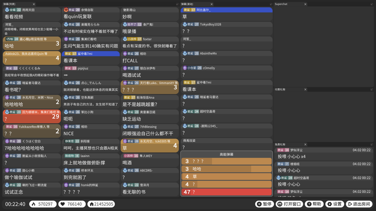Click the 投喂 小心心 x4 gift entry
The image size is (376, 211).
[x=323, y=154]
